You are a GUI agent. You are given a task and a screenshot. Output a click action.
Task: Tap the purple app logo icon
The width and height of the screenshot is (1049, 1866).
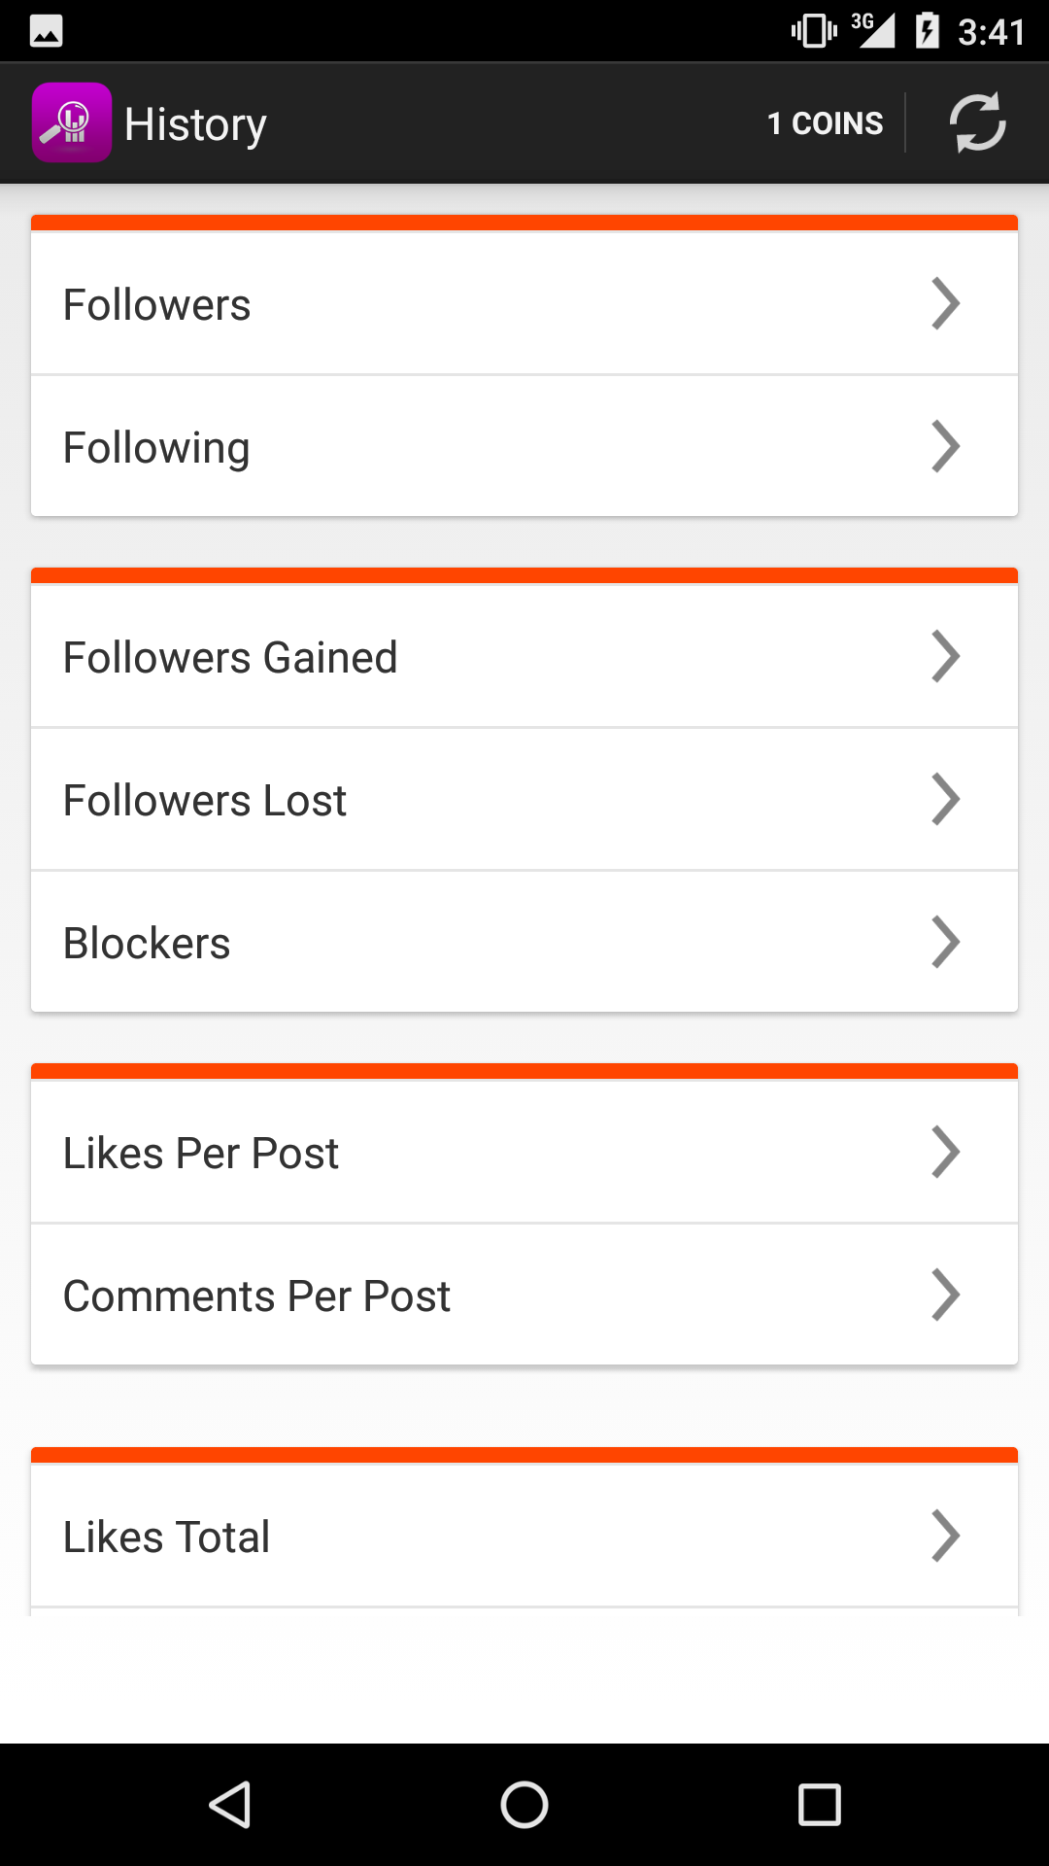coord(72,123)
